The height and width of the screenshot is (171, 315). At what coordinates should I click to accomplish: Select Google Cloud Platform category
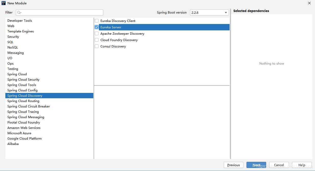(49, 139)
